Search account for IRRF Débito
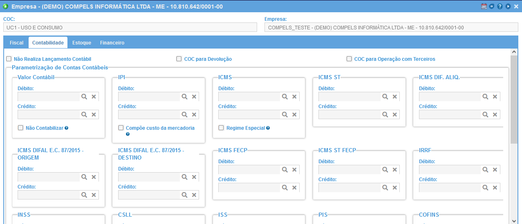 [x=485, y=170]
